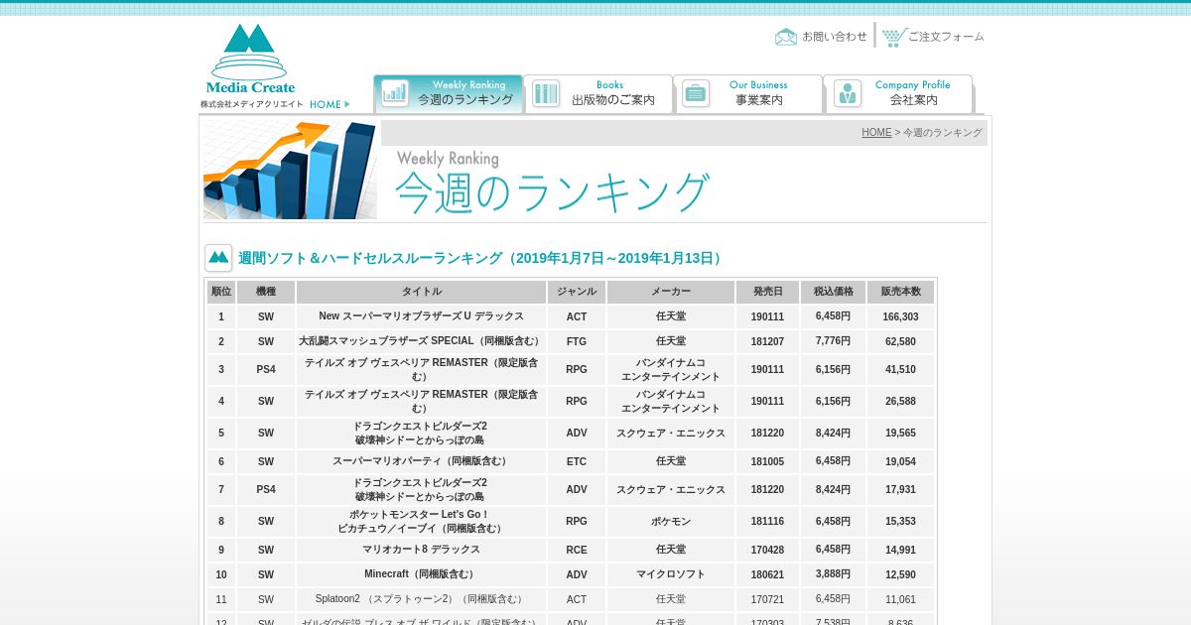
Task: Click release date 180621
Action: (767, 574)
